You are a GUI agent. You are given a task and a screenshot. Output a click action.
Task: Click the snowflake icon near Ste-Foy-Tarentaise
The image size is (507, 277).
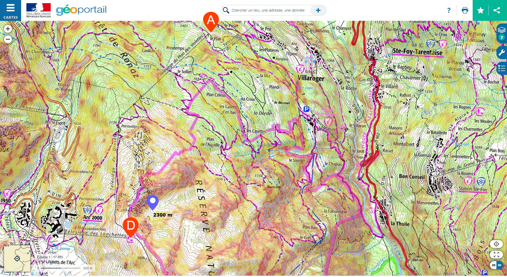431,44
